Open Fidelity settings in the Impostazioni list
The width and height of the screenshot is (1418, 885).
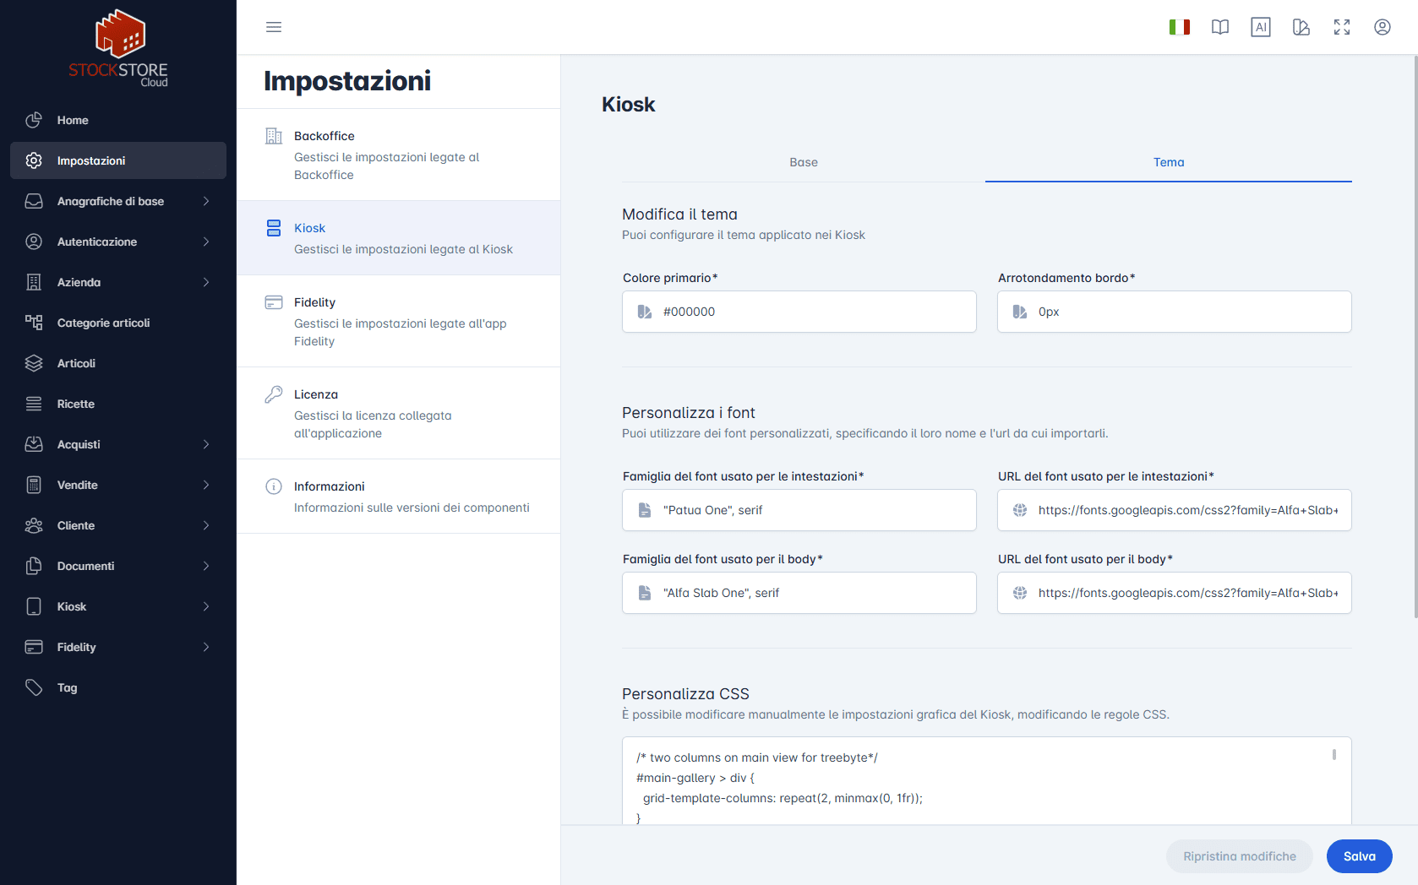tap(398, 321)
